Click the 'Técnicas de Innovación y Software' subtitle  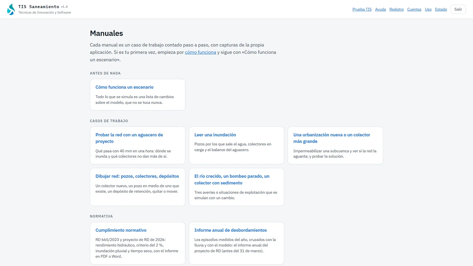[x=45, y=13]
